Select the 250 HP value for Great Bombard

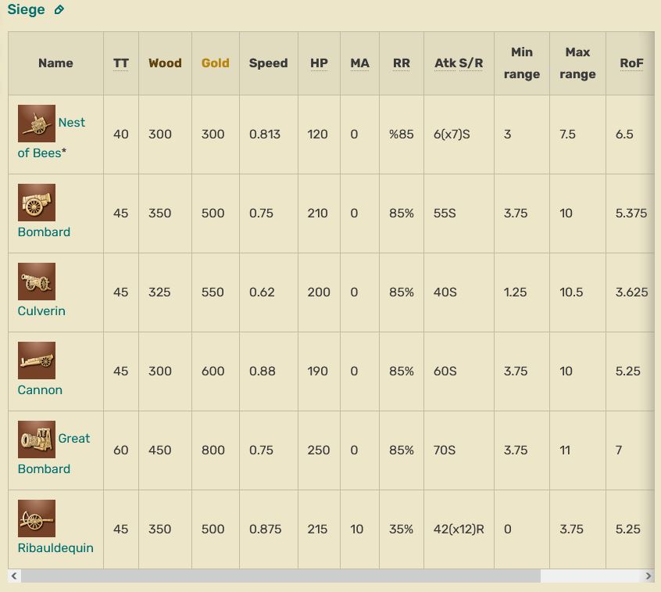pos(319,450)
